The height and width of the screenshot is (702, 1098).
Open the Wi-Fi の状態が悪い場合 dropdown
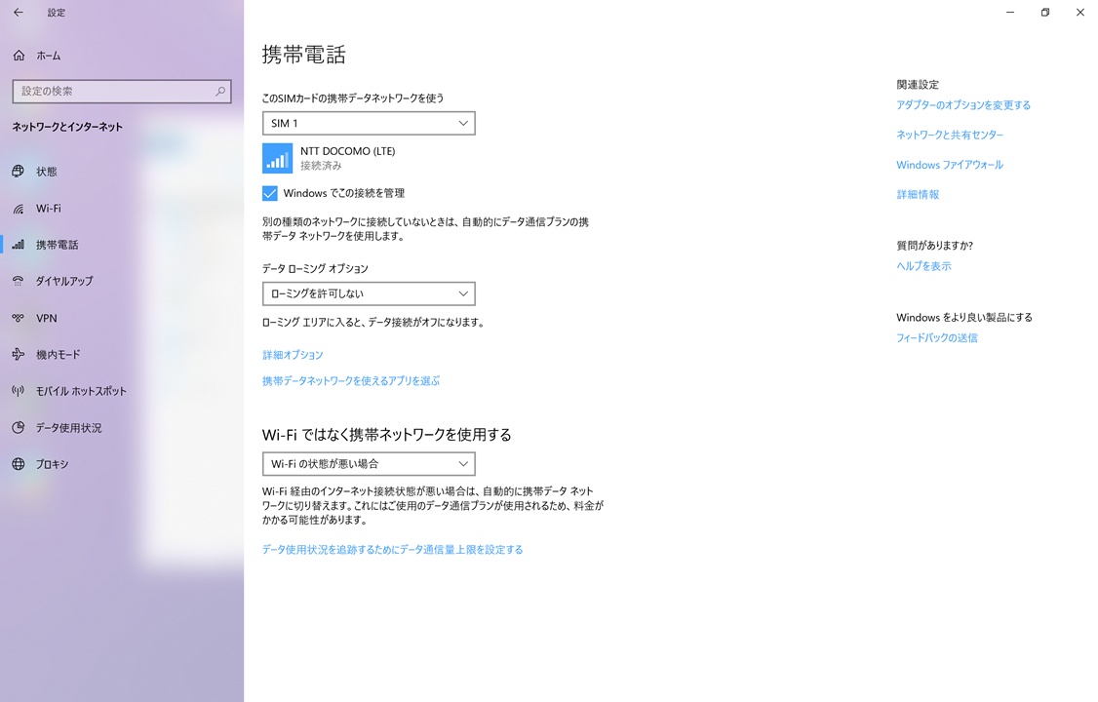[x=369, y=464]
